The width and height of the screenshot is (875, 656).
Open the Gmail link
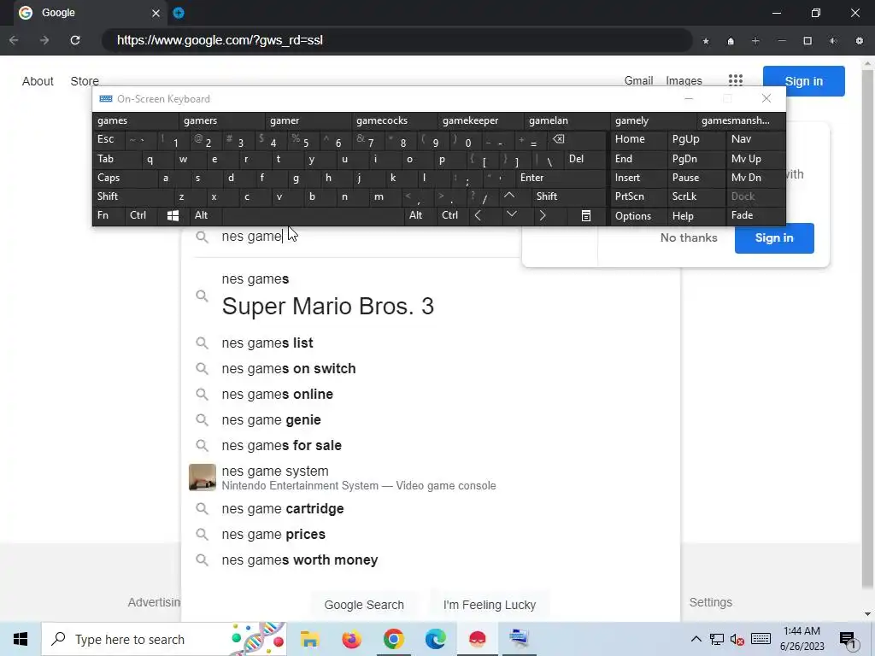[x=638, y=81]
